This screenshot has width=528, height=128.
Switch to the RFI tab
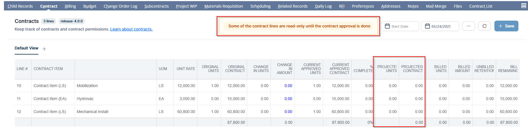[x=342, y=6]
